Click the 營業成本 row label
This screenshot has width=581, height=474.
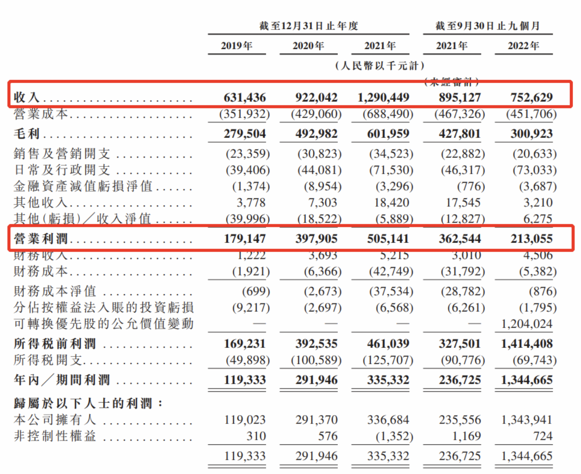pyautogui.click(x=41, y=114)
